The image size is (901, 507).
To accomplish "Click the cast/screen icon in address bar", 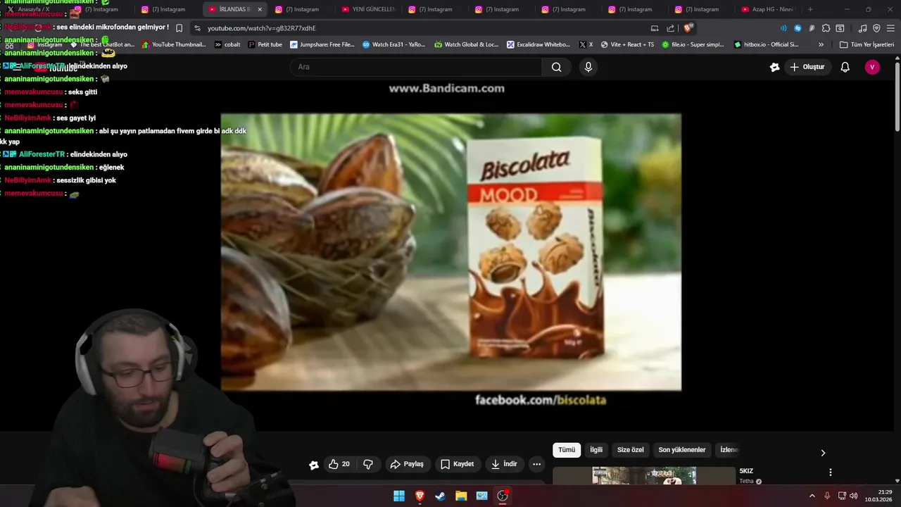I will click(655, 28).
